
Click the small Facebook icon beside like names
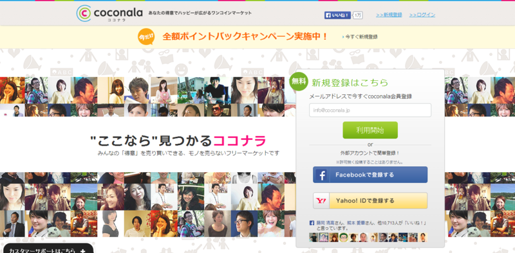tap(312, 223)
